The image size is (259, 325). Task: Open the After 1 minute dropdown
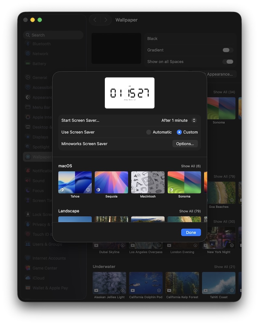179,120
